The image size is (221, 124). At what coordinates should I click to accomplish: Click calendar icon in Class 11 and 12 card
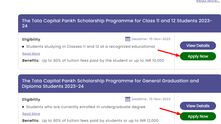[x=128, y=39]
